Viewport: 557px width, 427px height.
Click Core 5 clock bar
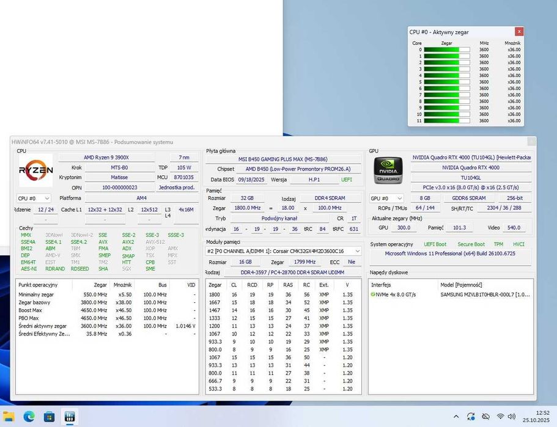(x=447, y=82)
